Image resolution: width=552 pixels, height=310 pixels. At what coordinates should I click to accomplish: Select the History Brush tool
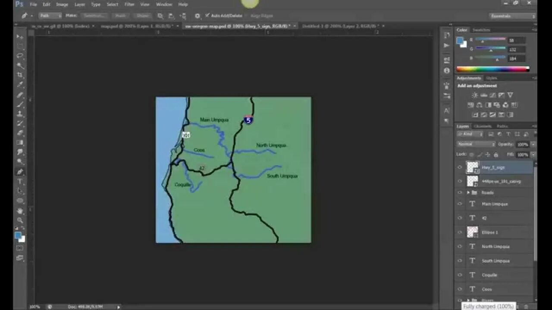(x=20, y=124)
